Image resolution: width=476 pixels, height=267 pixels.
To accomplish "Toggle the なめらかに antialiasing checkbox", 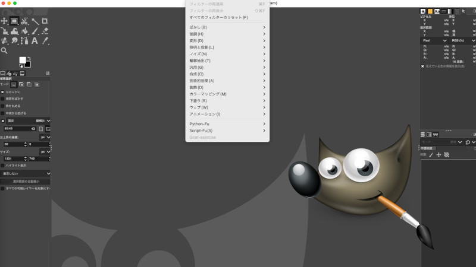I will [x=2, y=92].
